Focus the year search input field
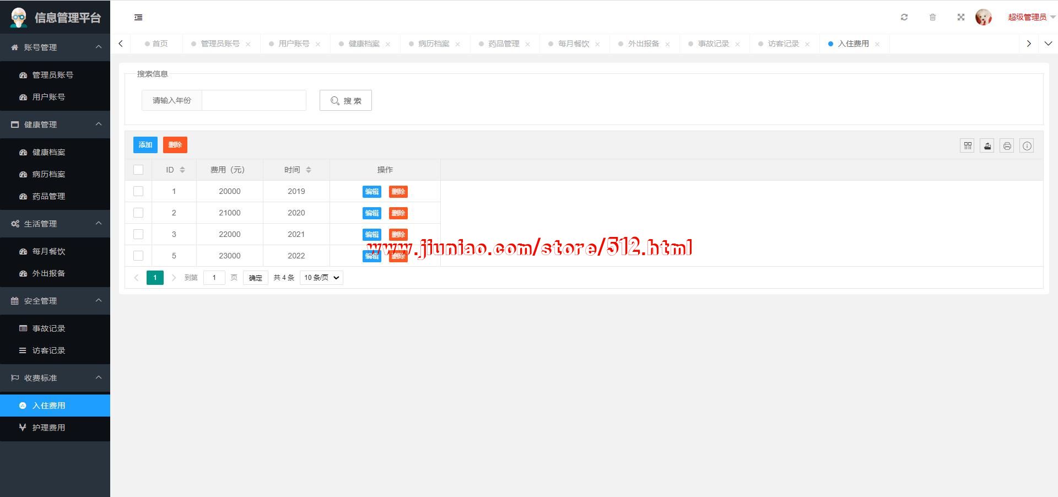 (x=254, y=100)
